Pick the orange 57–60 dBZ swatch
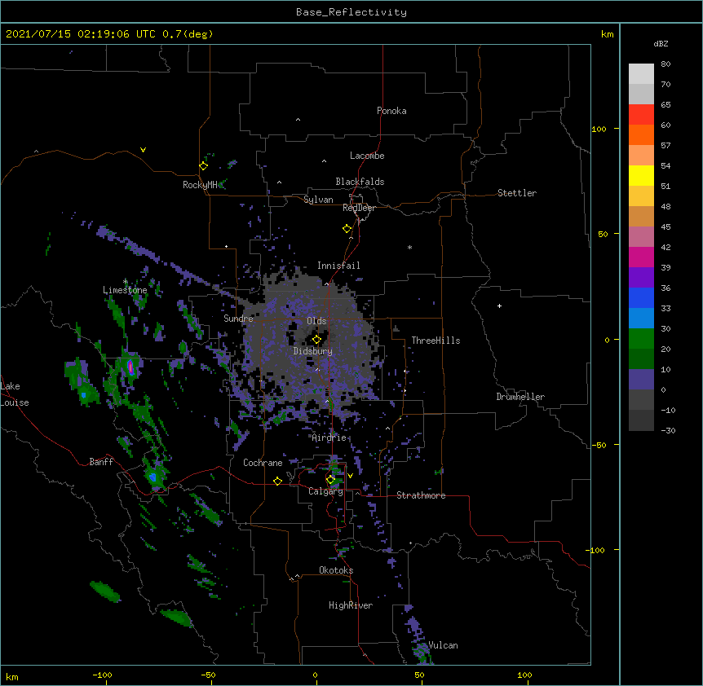Screen dimensions: 703x686 [x=641, y=134]
